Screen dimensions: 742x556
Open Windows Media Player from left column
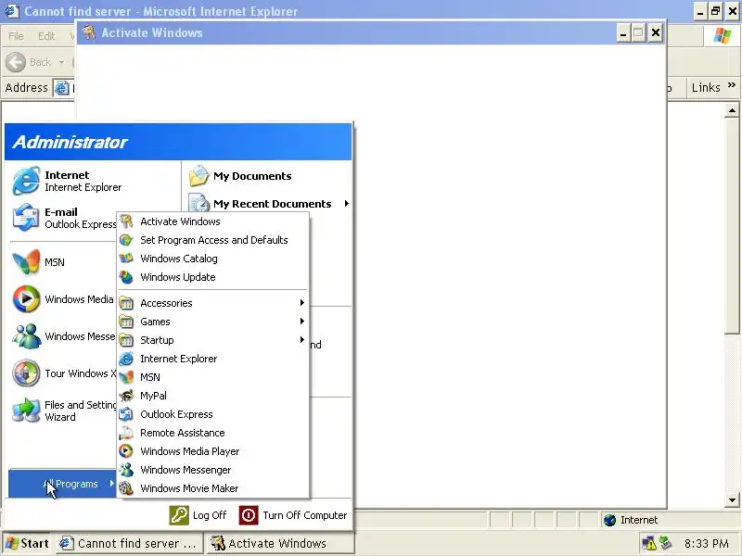[63, 299]
